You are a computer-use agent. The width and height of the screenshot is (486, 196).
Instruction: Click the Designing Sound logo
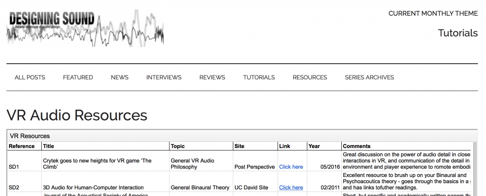[x=85, y=28]
